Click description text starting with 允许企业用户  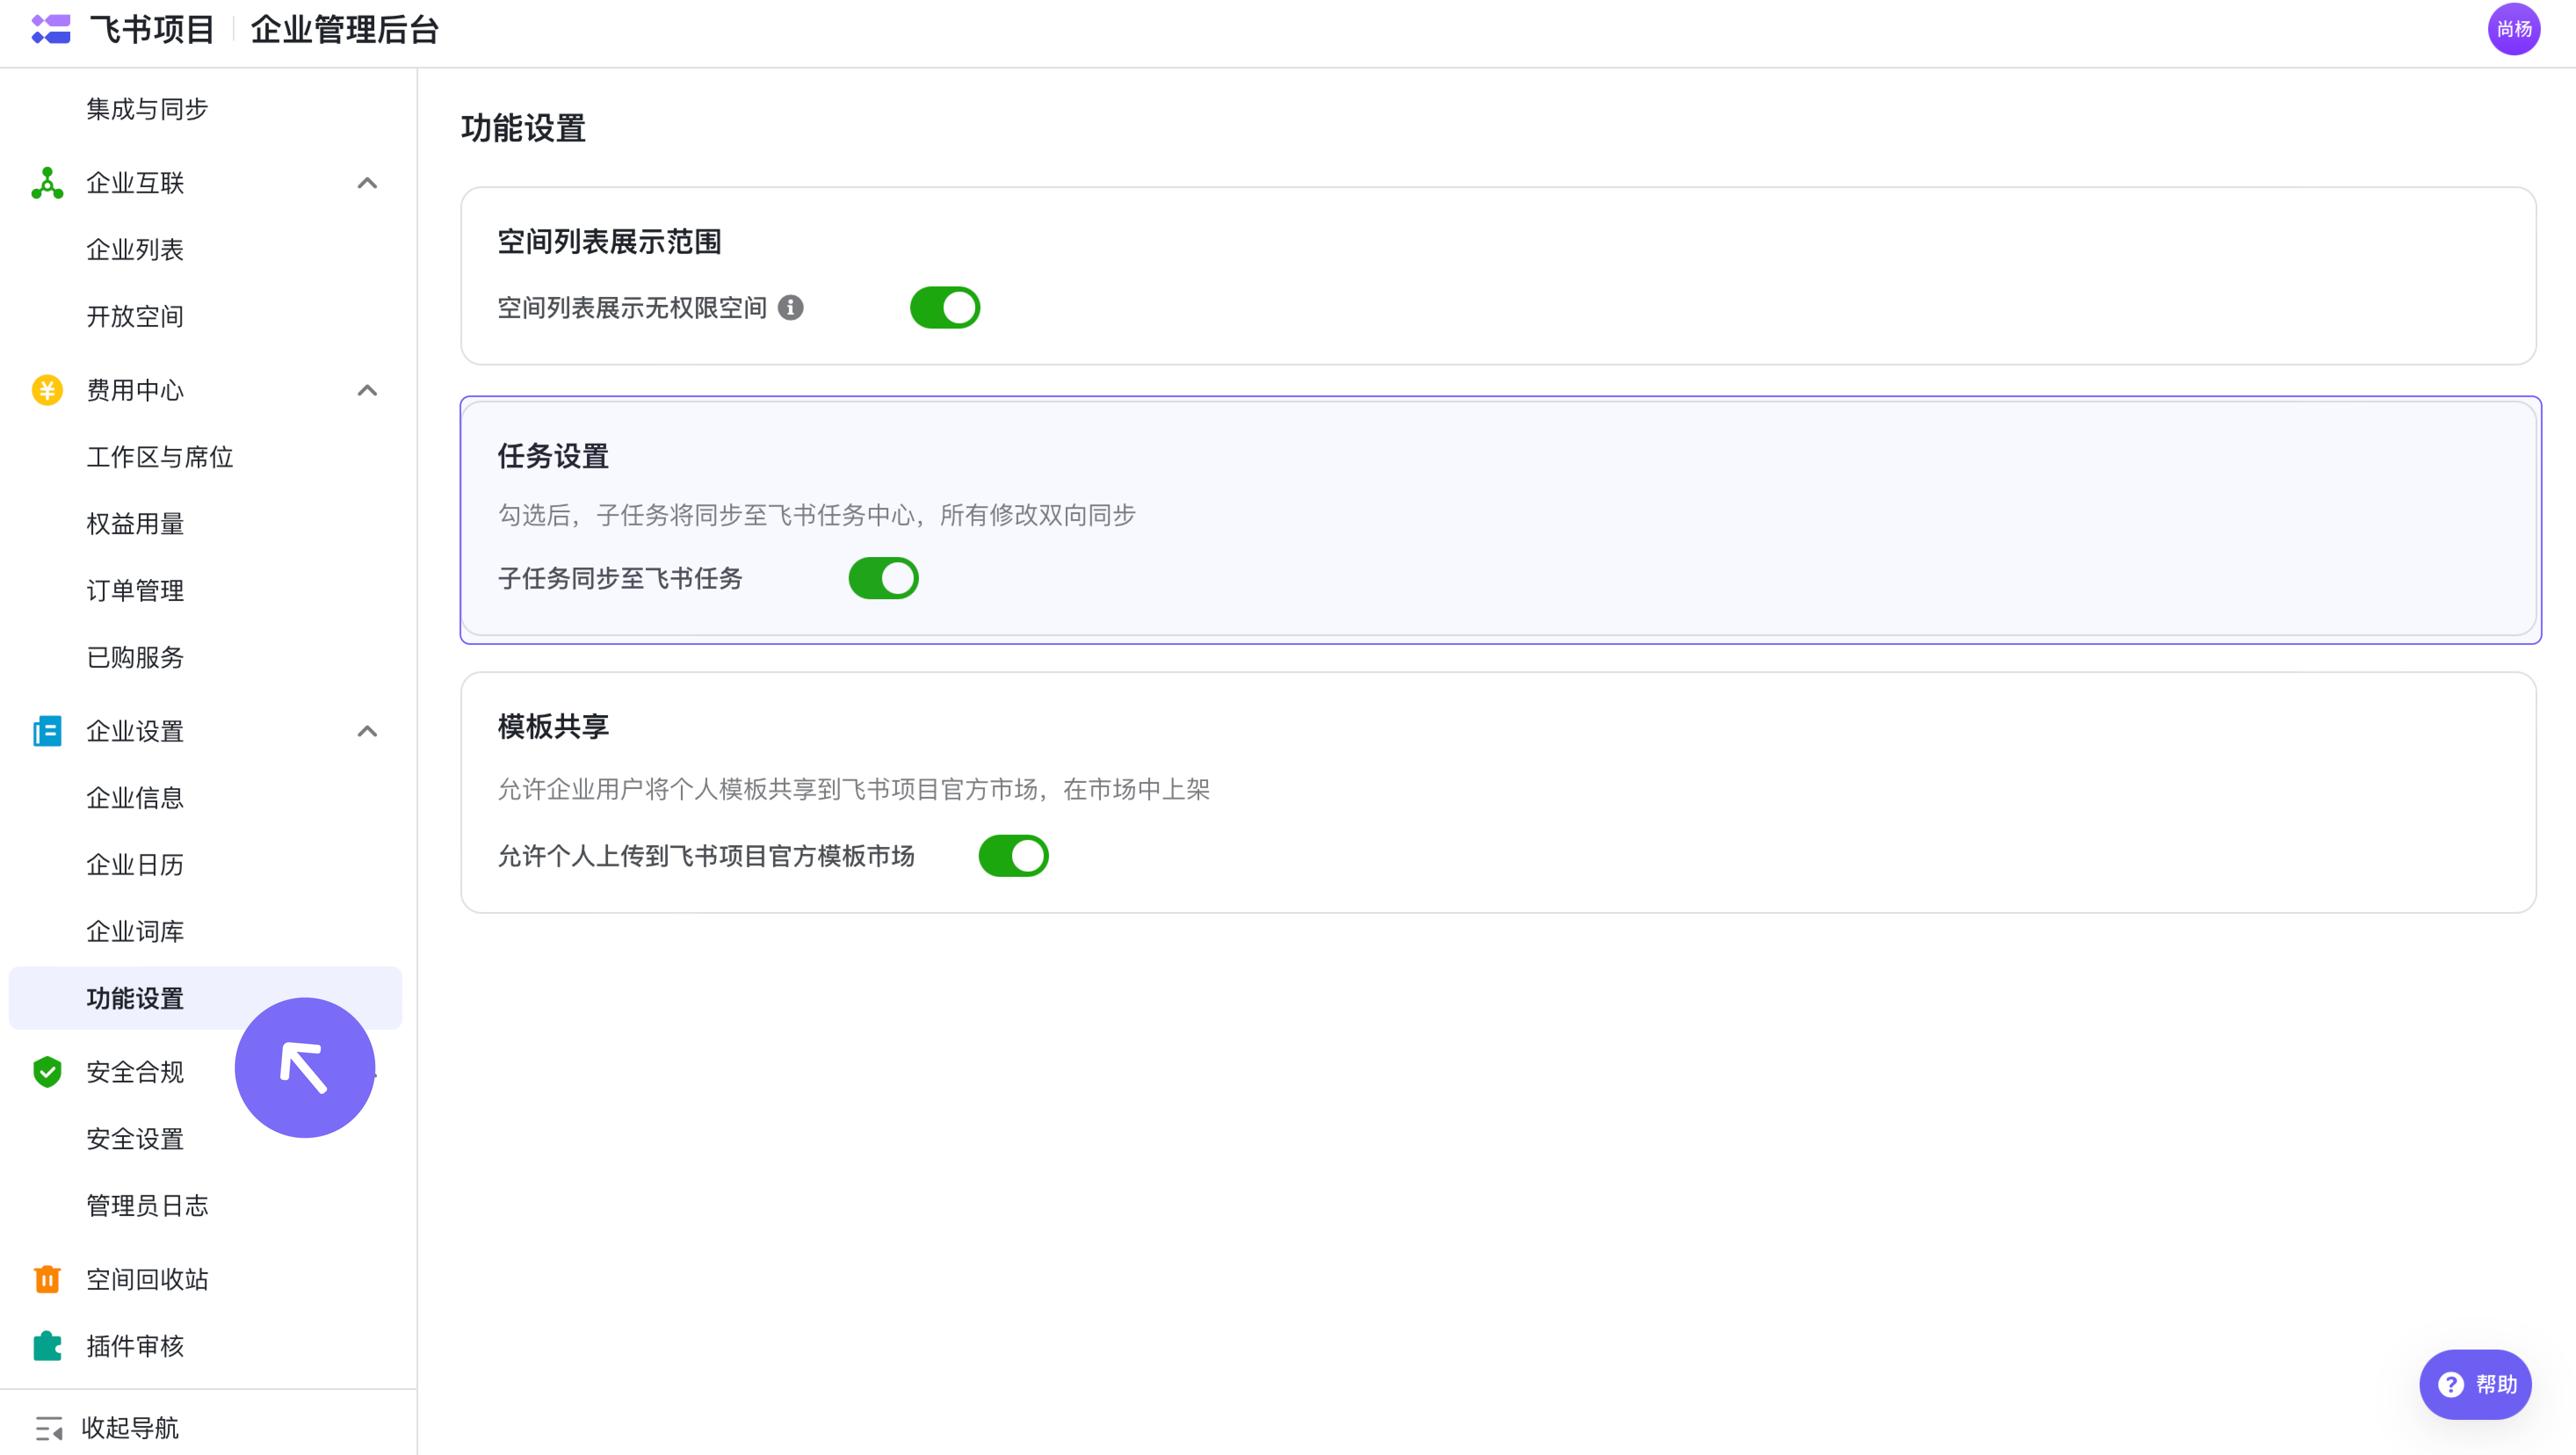tap(853, 790)
